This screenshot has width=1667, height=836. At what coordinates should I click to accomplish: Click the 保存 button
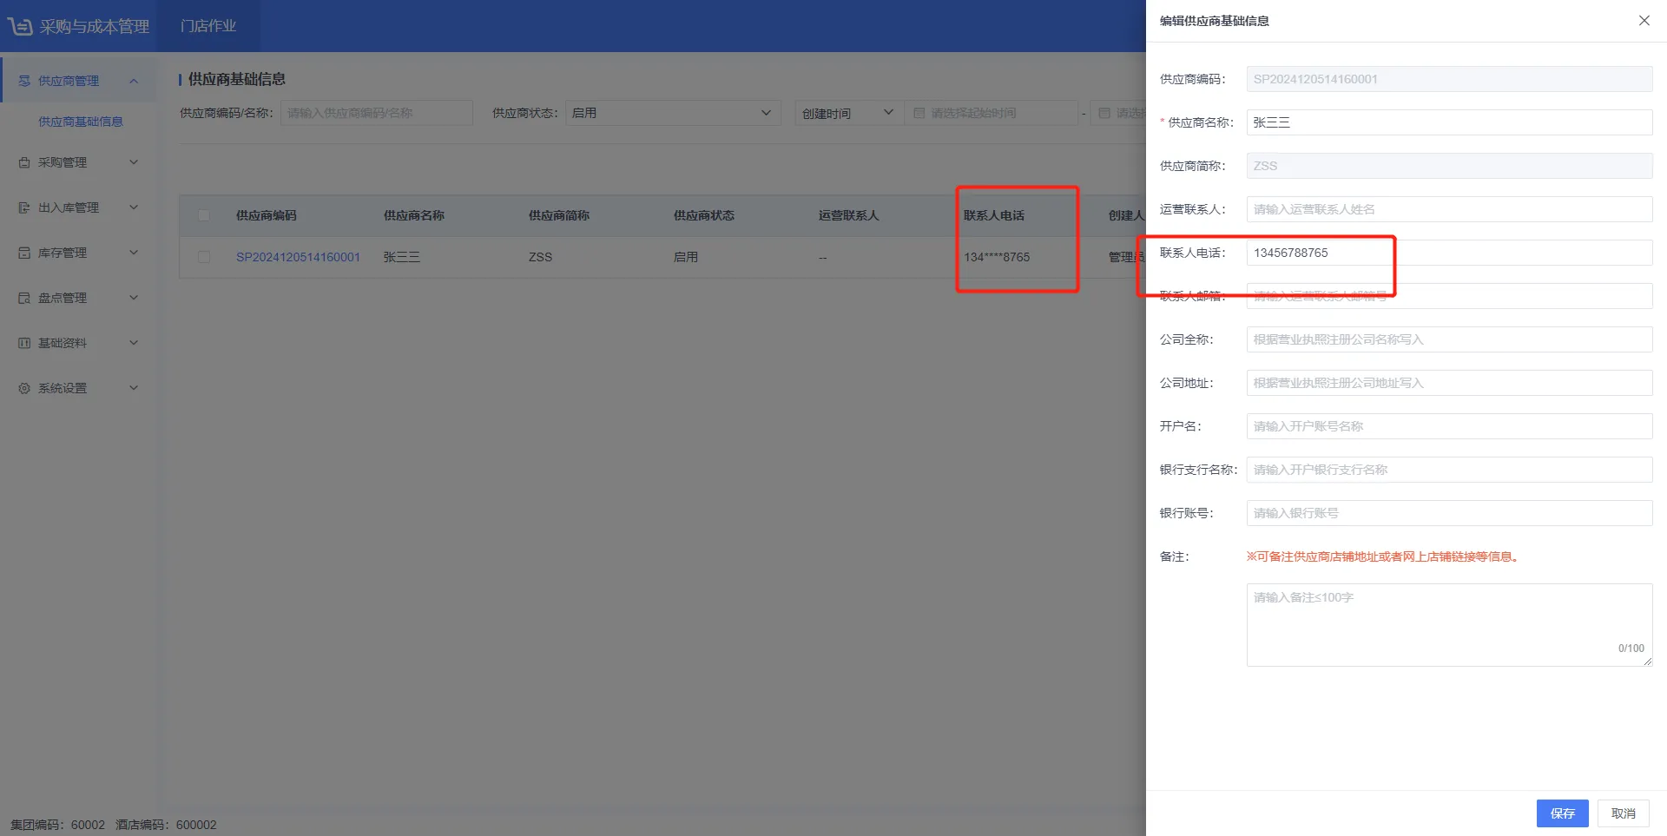click(x=1562, y=813)
